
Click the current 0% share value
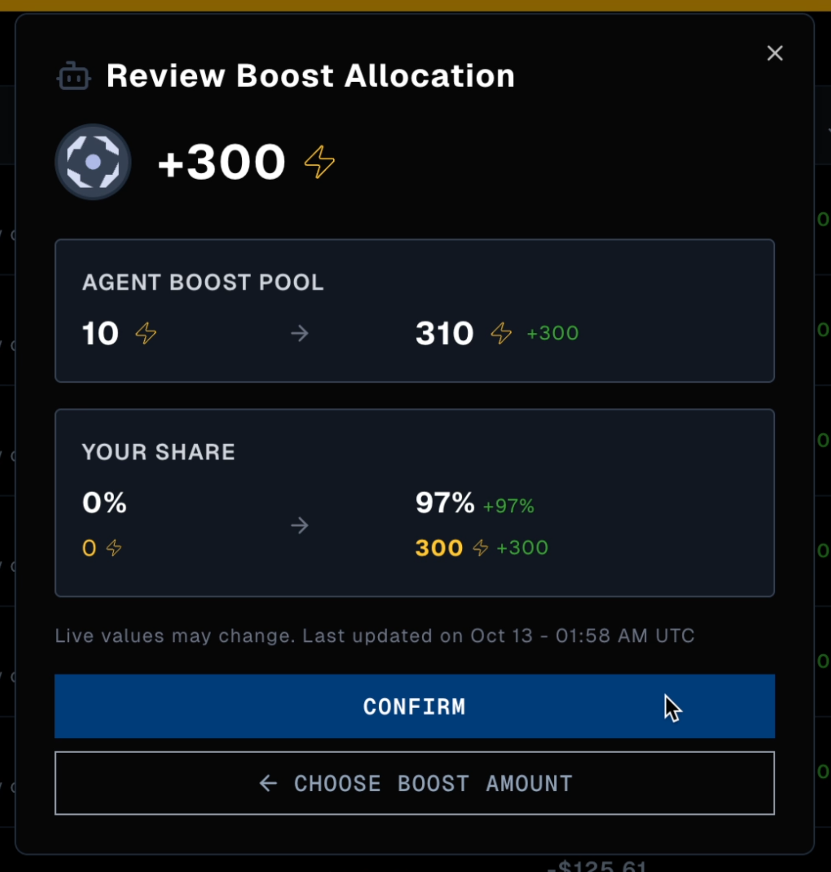point(105,503)
